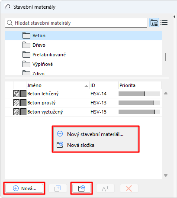Click the gray surface swatch of Beton vyztužený
This screenshot has height=198, width=177.
[23, 112]
